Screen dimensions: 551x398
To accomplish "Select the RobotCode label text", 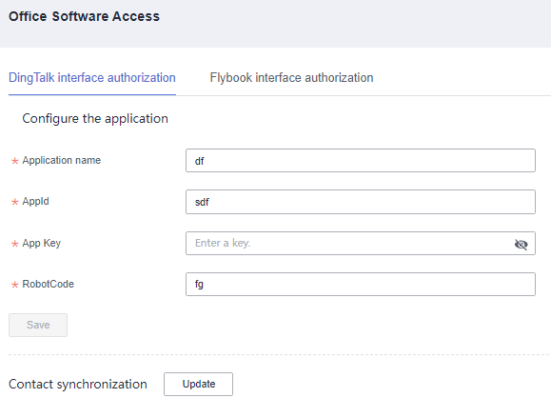I will [x=49, y=284].
